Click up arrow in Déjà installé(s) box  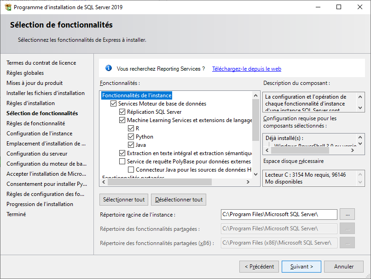coord(360,137)
